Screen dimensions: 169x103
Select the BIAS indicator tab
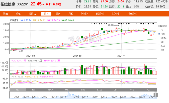pyautogui.click(x=100, y=90)
